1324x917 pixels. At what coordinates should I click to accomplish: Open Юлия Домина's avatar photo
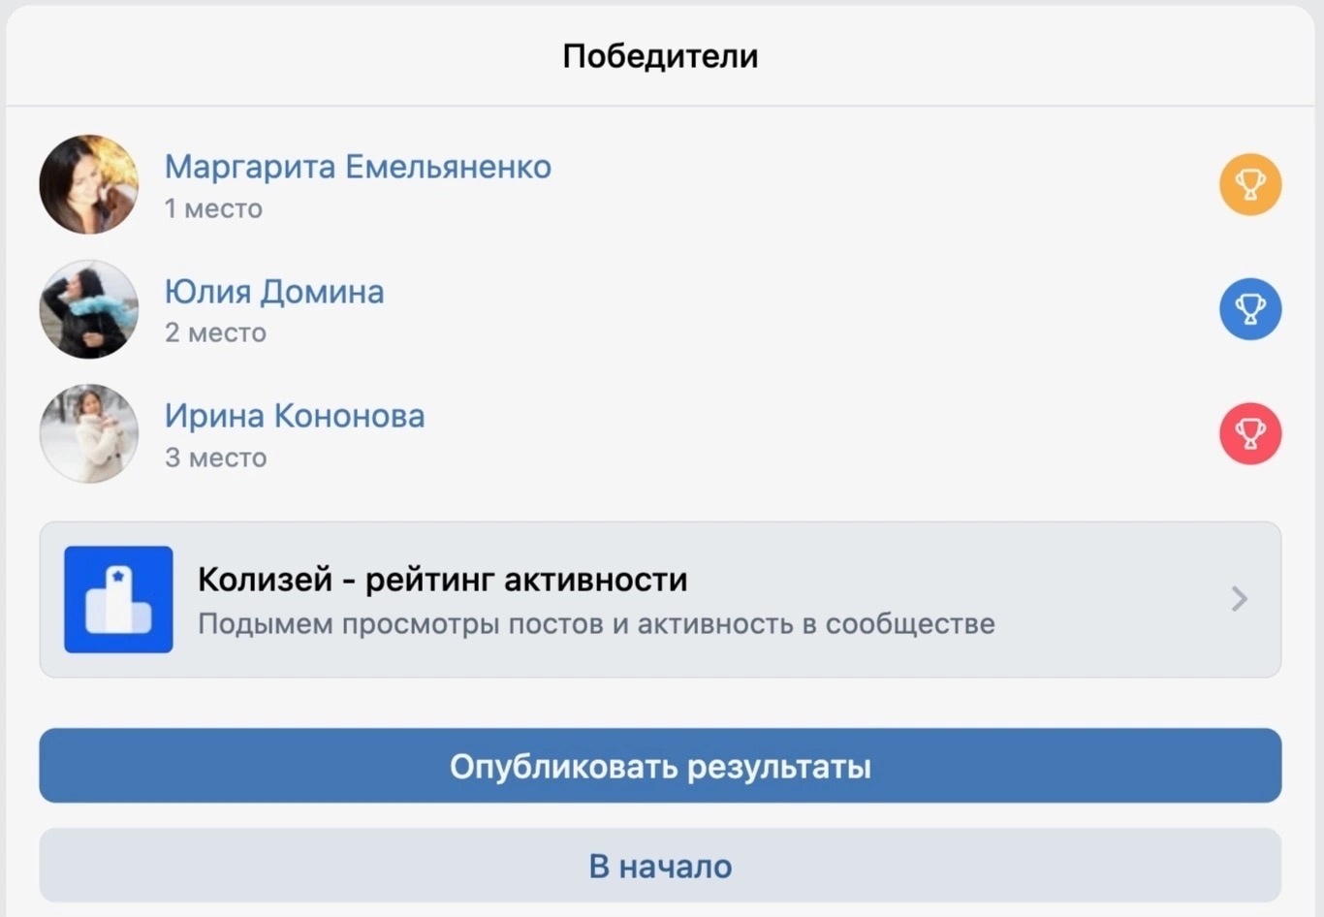point(89,309)
